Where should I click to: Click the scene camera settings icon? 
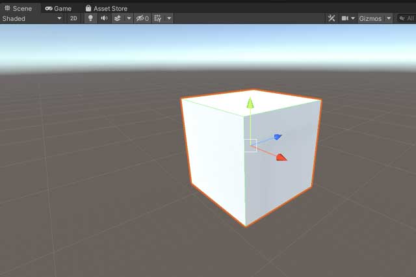click(x=345, y=18)
